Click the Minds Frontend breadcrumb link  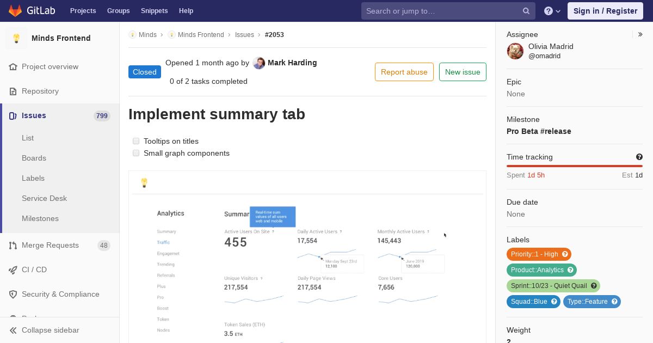pos(201,34)
